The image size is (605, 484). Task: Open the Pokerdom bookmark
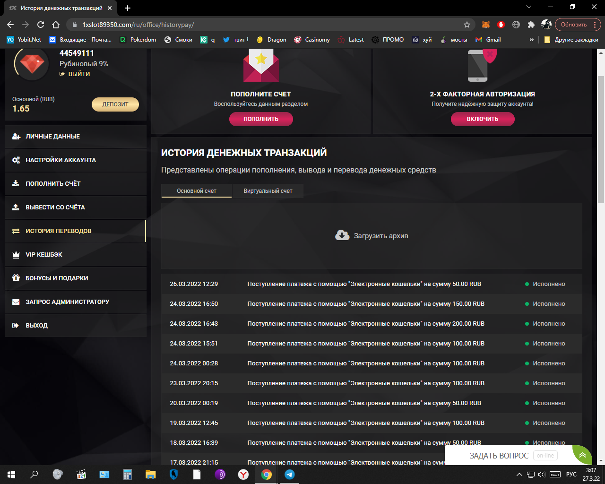(138, 40)
